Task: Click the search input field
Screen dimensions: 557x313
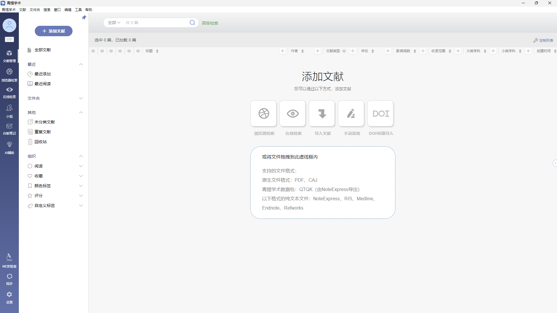Action: (x=157, y=23)
